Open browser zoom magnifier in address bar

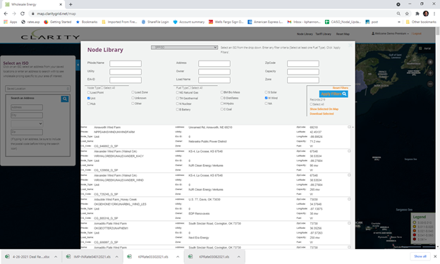[398, 13]
